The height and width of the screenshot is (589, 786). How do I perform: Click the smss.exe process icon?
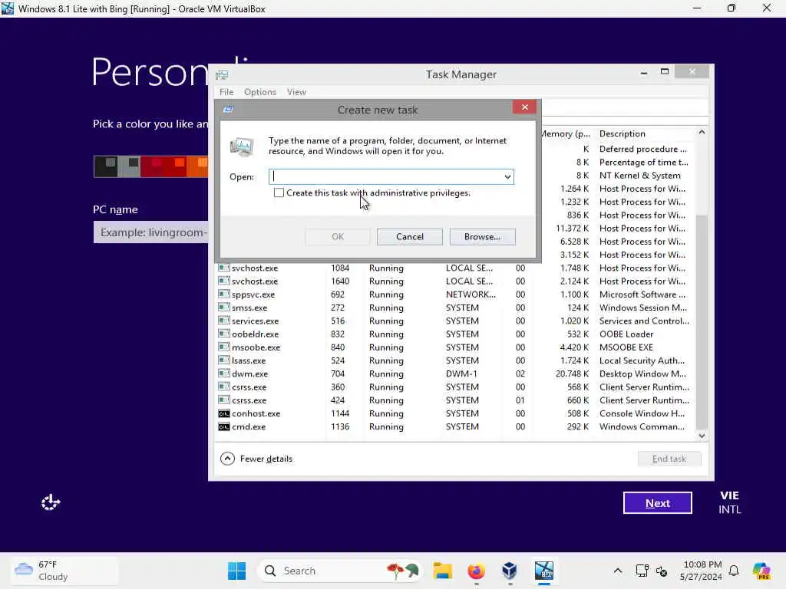(223, 308)
